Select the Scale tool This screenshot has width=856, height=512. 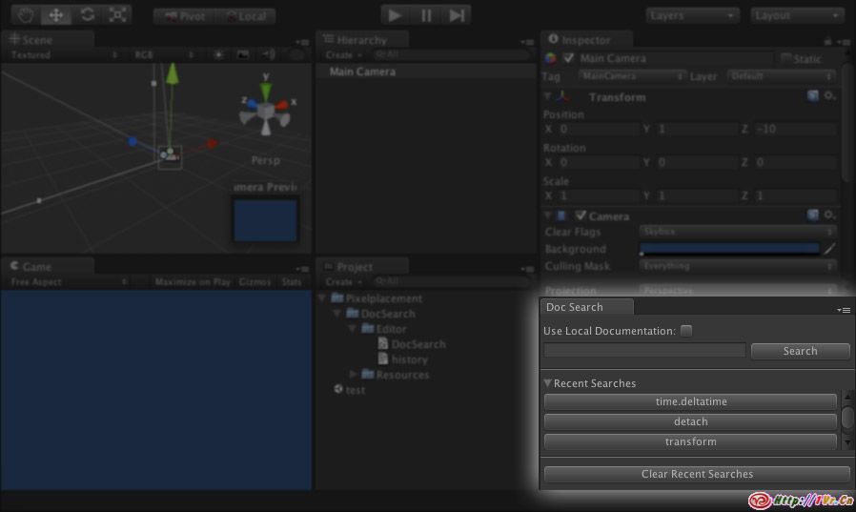pyautogui.click(x=117, y=15)
